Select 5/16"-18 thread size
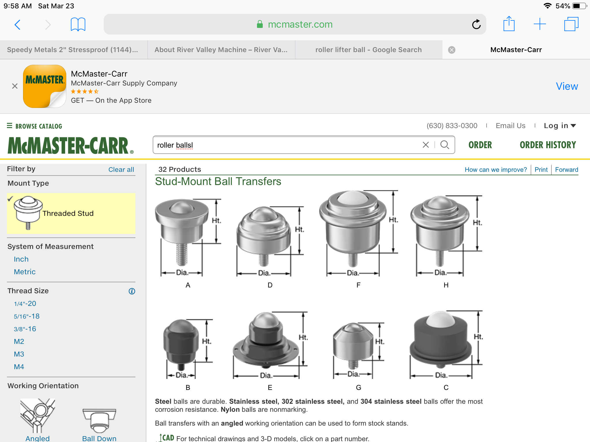590x442 pixels. (27, 316)
